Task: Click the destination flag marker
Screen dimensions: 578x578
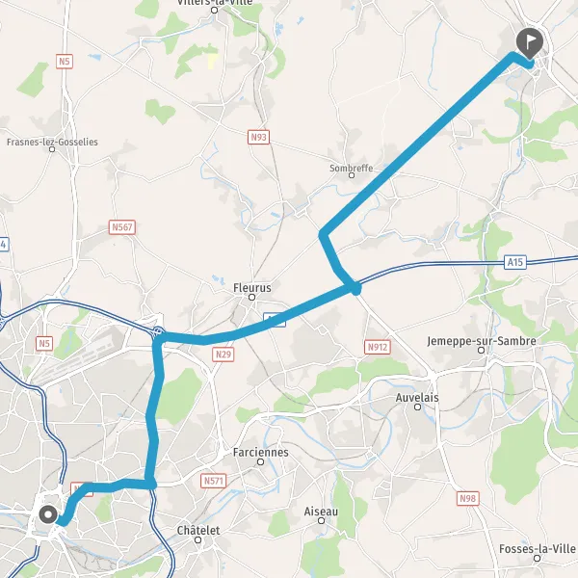Action: click(529, 42)
